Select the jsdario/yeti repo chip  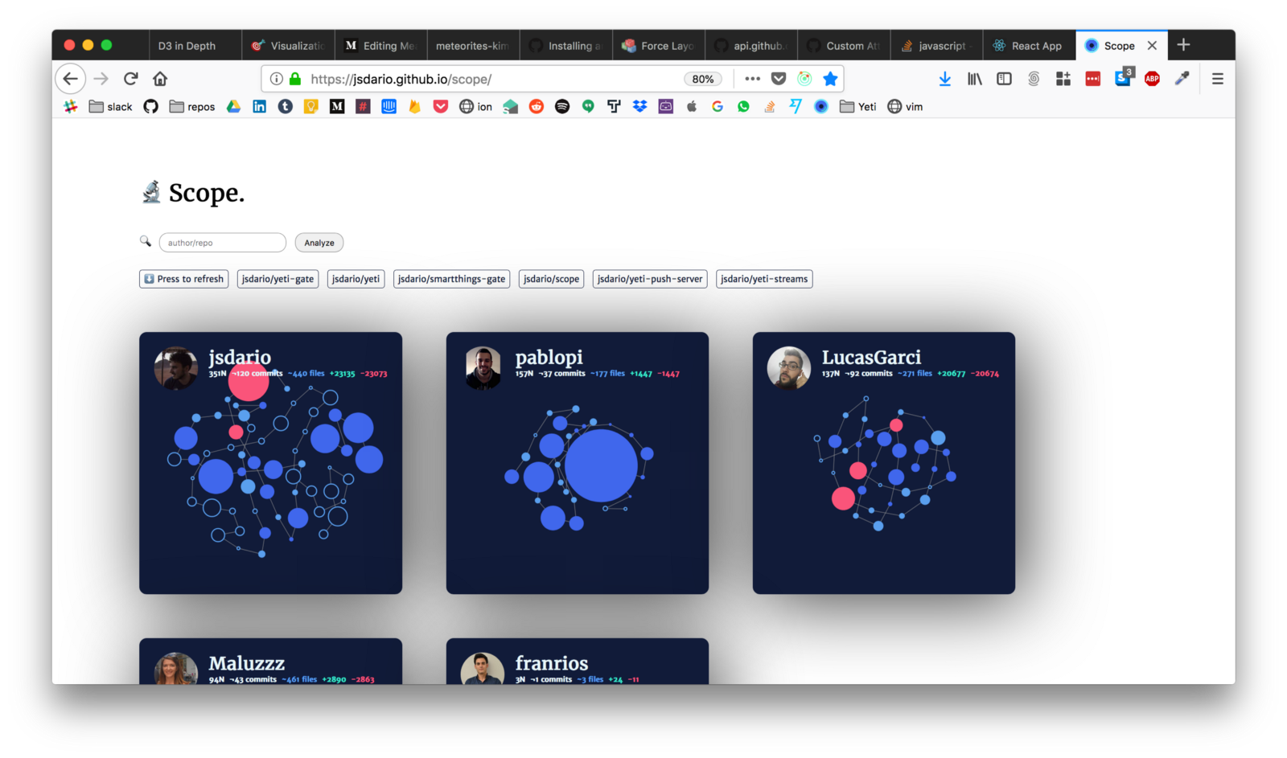356,279
